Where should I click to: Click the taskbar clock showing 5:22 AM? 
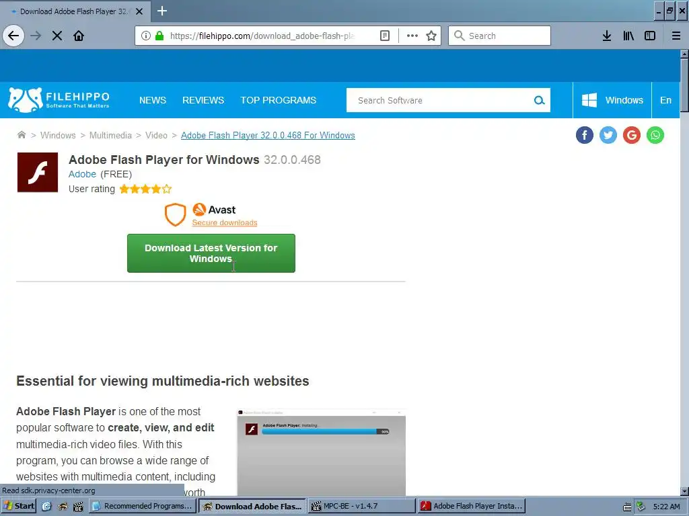pos(666,507)
